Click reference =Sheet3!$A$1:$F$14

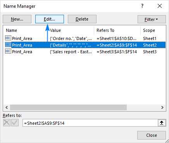click(x=117, y=52)
